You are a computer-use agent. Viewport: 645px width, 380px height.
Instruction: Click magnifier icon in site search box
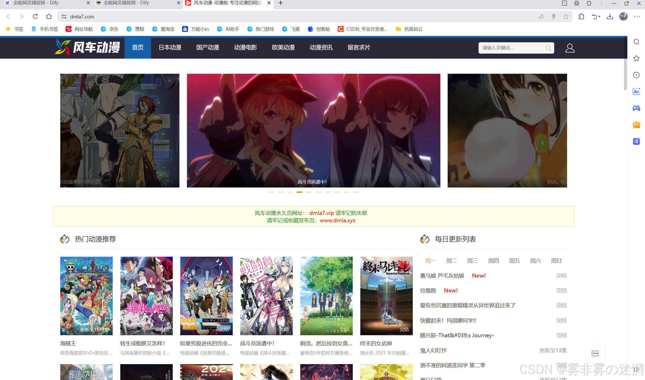(x=548, y=48)
